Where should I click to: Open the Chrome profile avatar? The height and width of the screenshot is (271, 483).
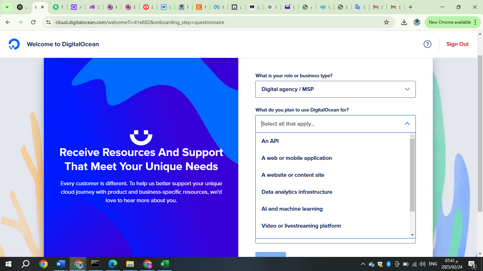[417, 22]
